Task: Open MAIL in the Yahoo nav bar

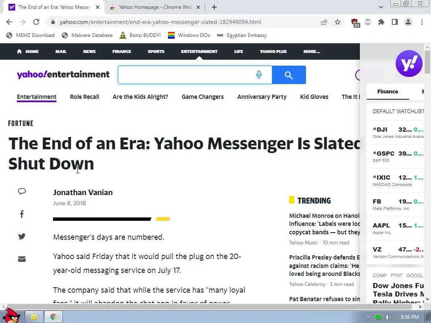Action: point(61,51)
